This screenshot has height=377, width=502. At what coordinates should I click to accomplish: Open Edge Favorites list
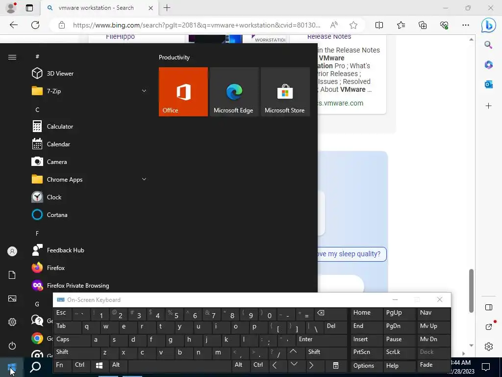pyautogui.click(x=401, y=25)
